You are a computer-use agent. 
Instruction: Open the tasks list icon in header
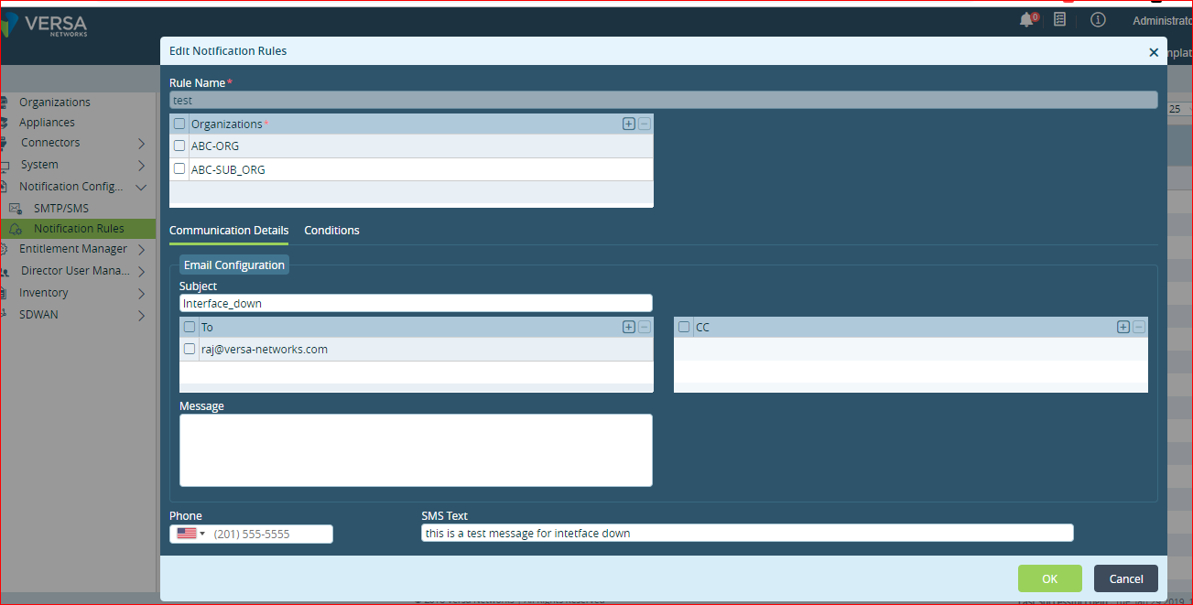coord(1059,19)
